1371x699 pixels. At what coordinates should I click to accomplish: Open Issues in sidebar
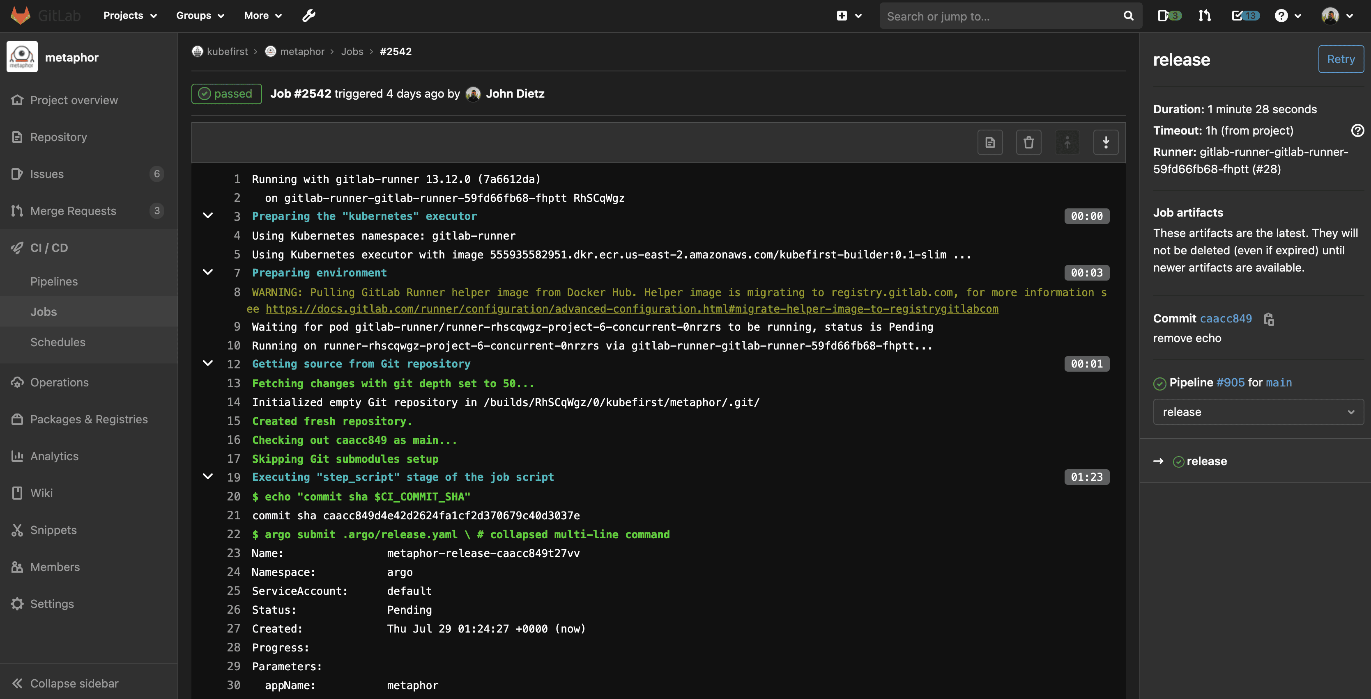(x=89, y=174)
